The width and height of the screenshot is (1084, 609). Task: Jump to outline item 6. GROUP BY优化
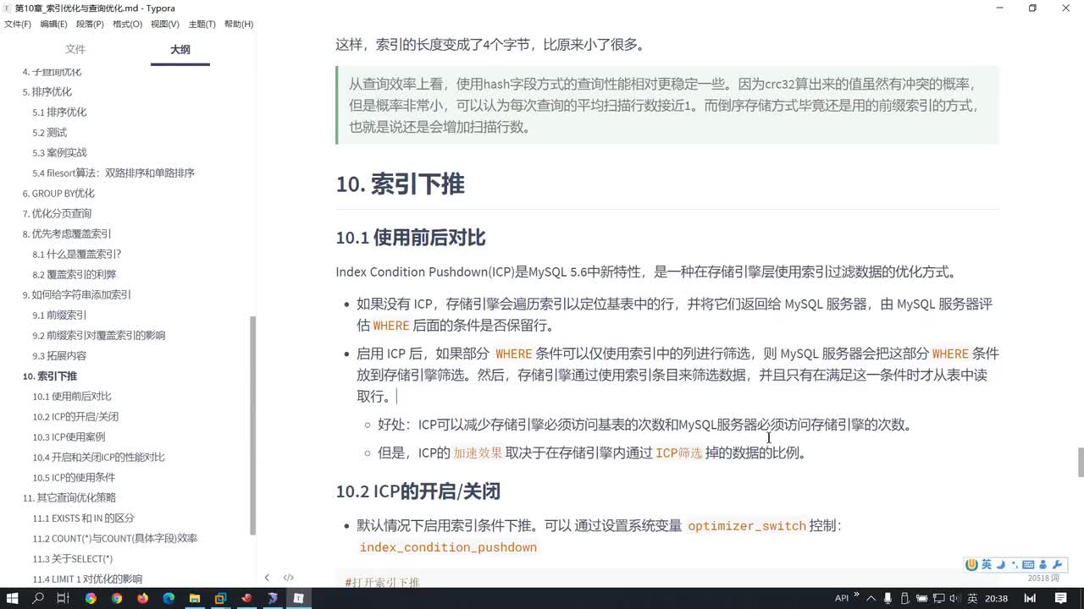(x=58, y=193)
